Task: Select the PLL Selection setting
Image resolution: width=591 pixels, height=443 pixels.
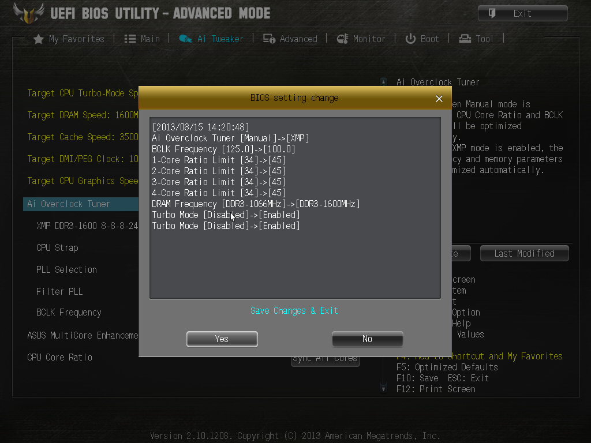Action: tap(67, 270)
